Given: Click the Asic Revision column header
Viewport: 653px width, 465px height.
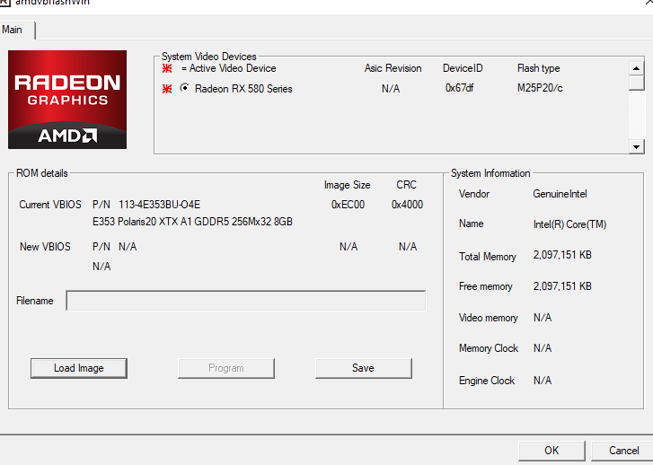Looking at the screenshot, I should (x=393, y=68).
